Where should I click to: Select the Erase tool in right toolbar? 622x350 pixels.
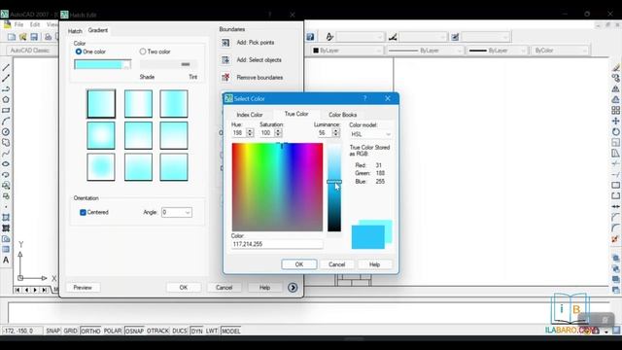615,67
